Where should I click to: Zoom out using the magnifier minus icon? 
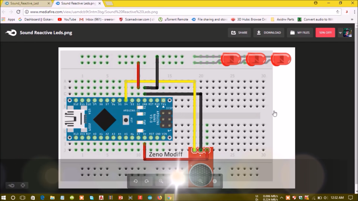161,181
